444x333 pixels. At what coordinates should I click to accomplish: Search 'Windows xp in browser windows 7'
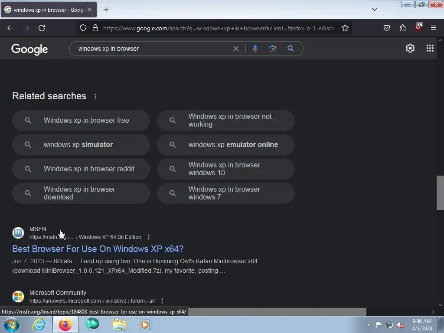tap(225, 193)
